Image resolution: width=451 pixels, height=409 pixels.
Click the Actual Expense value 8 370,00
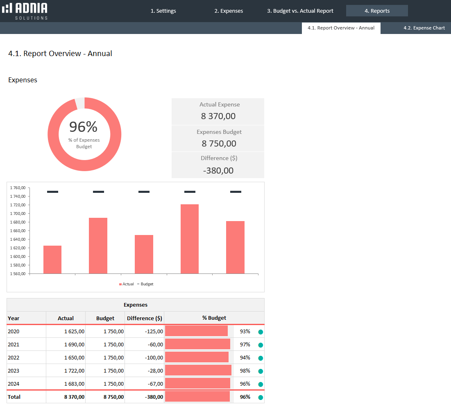tap(218, 116)
